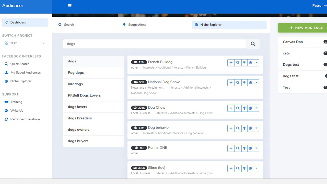
Task: Click lightbulb suggestions icon for French Bulldog
Action: (244, 63)
